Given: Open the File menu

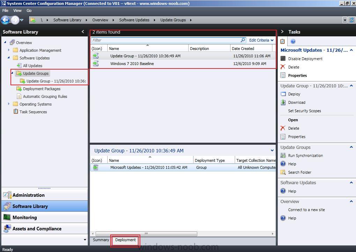Looking at the screenshot, I should 5,10.
